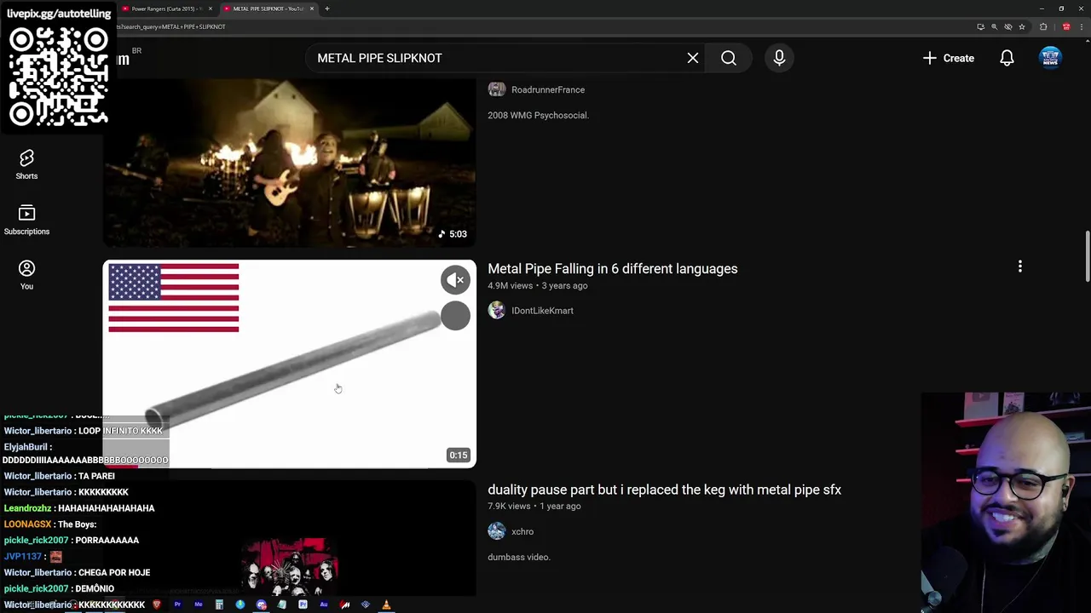
Task: Open Adobe Audition from the taskbar
Action: point(324,604)
